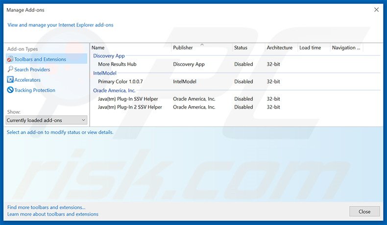Click Disabled status of Primary Color
This screenshot has height=225, width=387.
pos(243,82)
